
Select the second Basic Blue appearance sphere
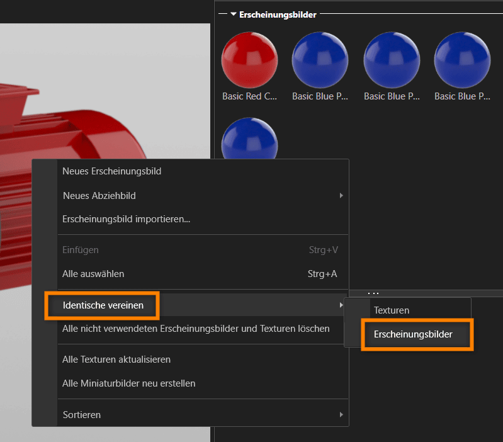pyautogui.click(x=392, y=60)
